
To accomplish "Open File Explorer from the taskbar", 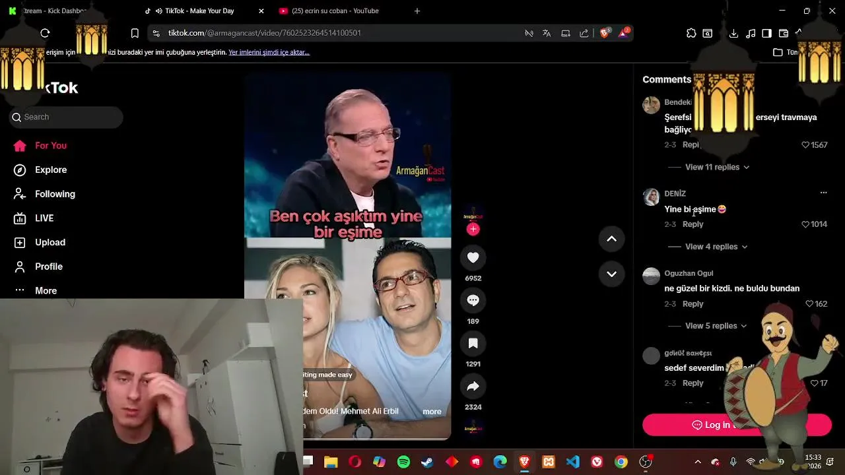I will (331, 462).
